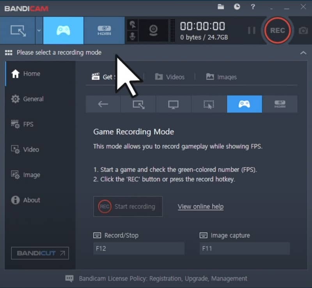Open the View online help link
Viewport: 312px width, 288px height.
point(200,207)
